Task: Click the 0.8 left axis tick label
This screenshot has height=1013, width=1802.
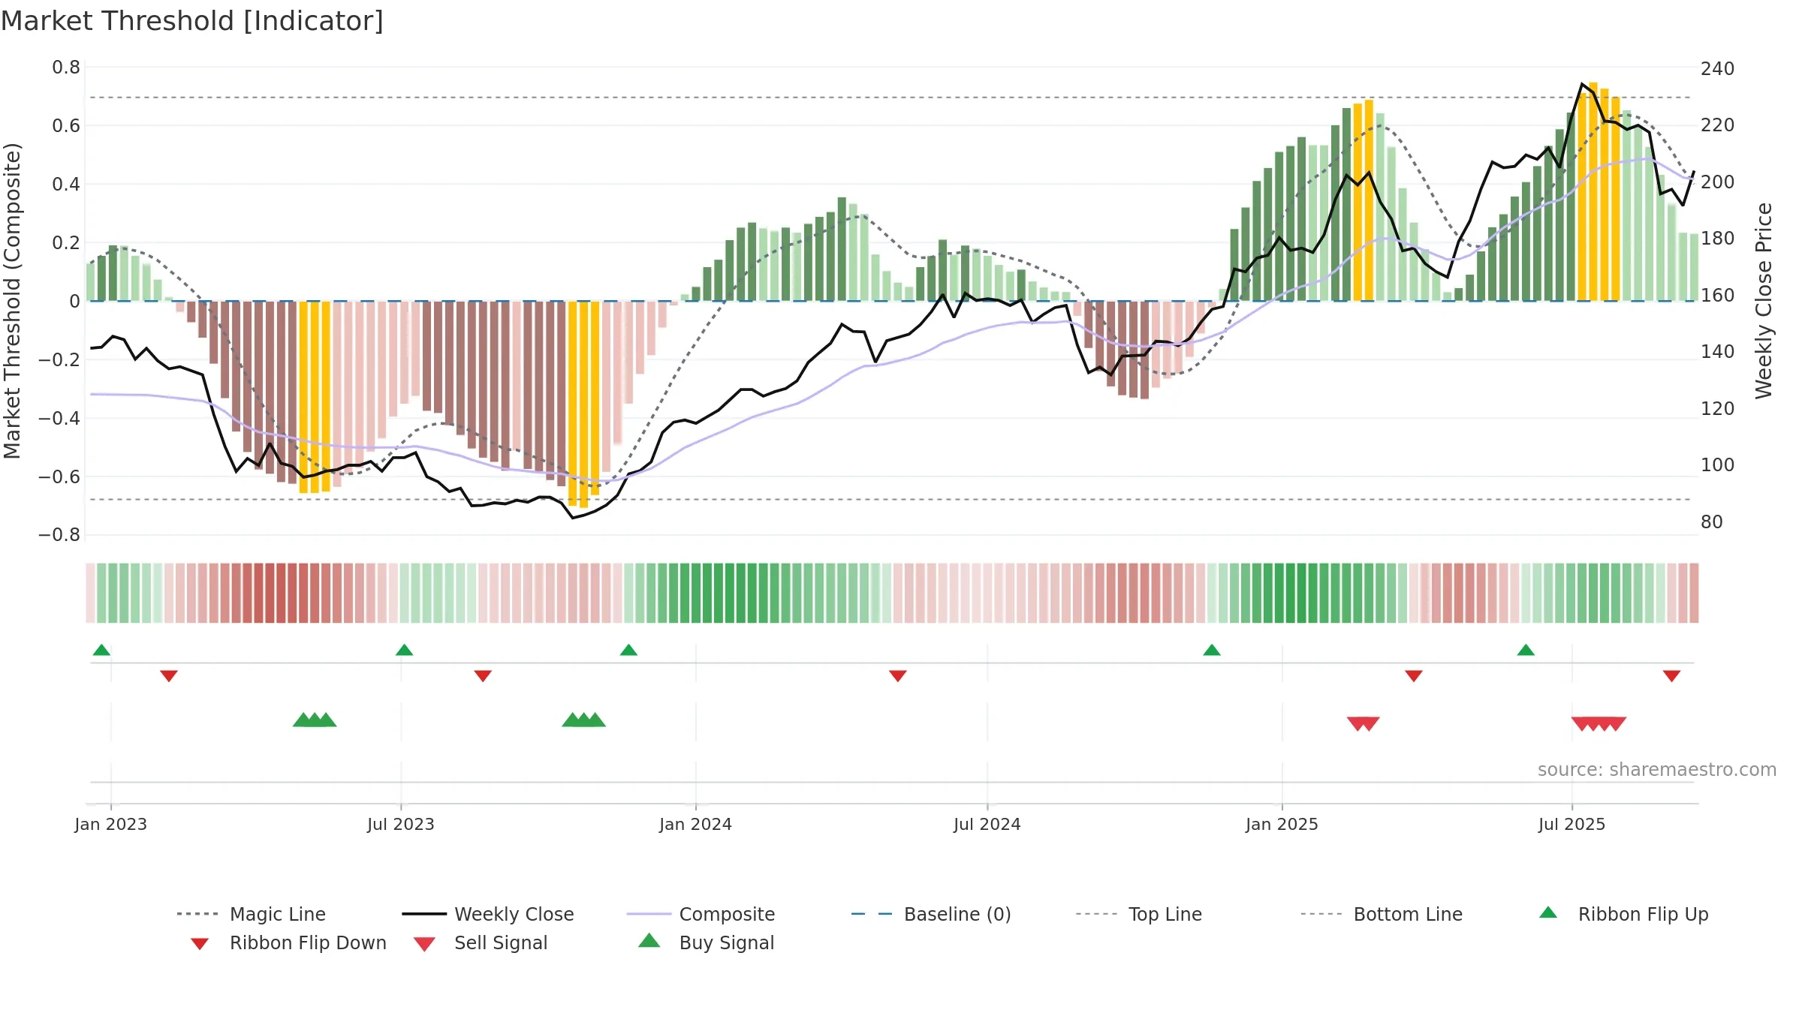Action: (66, 68)
